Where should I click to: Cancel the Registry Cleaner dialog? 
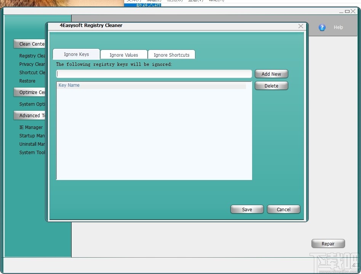283,209
